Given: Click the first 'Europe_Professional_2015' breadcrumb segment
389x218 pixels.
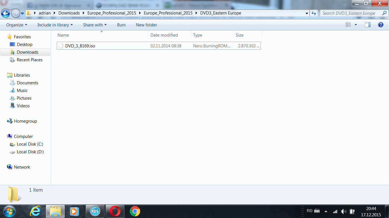Looking at the screenshot, I should tap(112, 13).
